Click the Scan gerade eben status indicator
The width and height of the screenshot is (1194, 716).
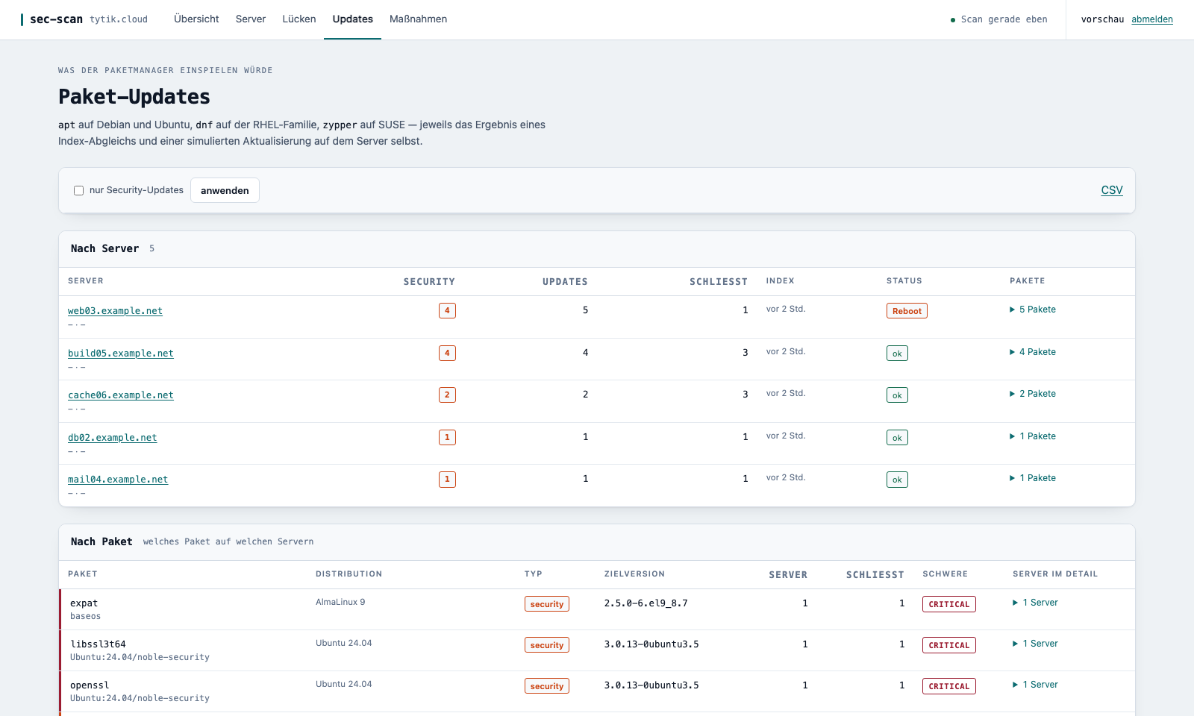[998, 19]
